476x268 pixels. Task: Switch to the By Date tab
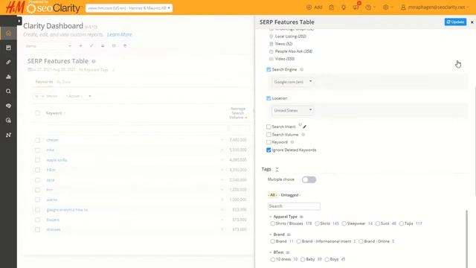tap(64, 82)
